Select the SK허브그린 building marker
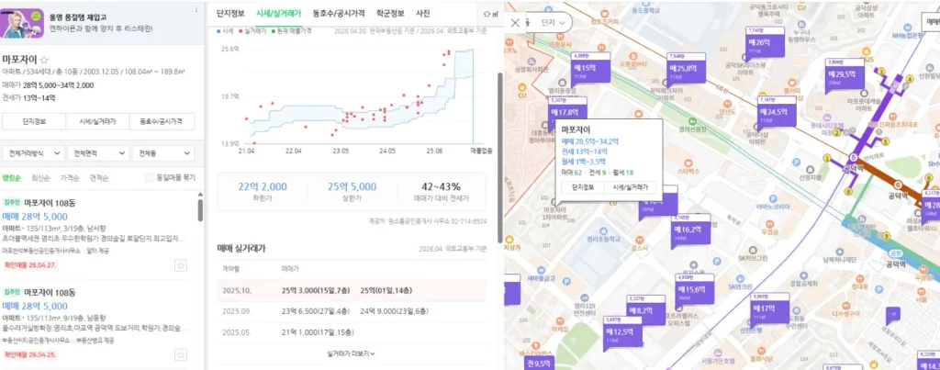This screenshot has height=370, width=940. (753, 253)
